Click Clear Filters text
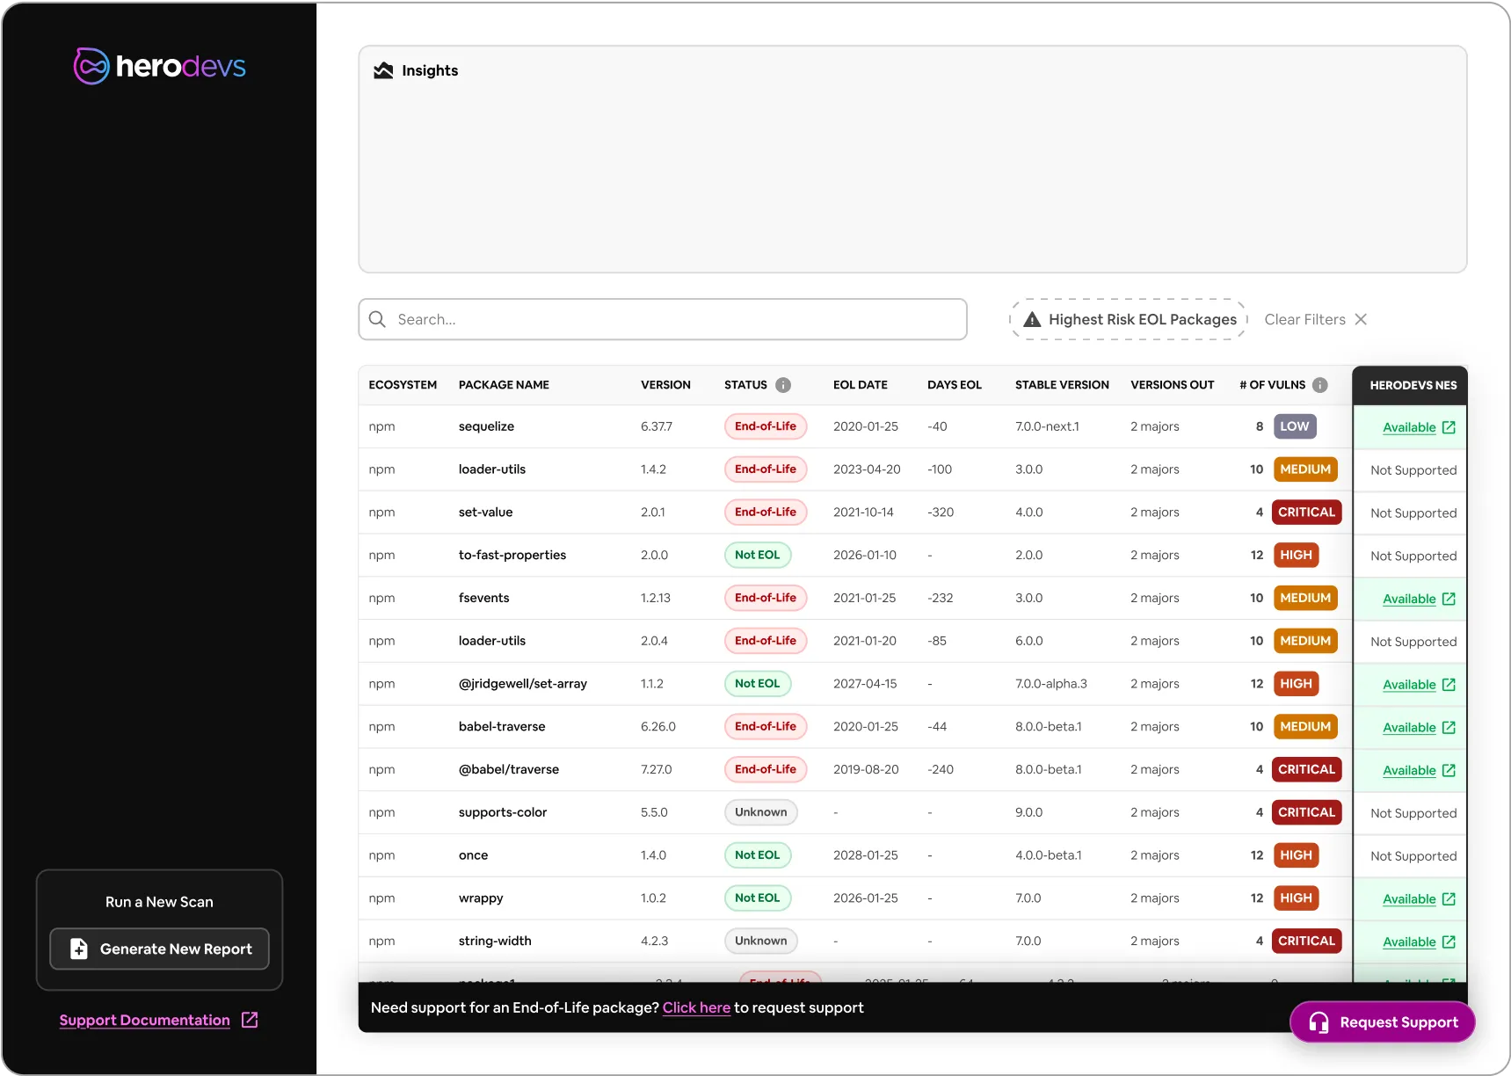Image resolution: width=1511 pixels, height=1076 pixels. pos(1304,319)
